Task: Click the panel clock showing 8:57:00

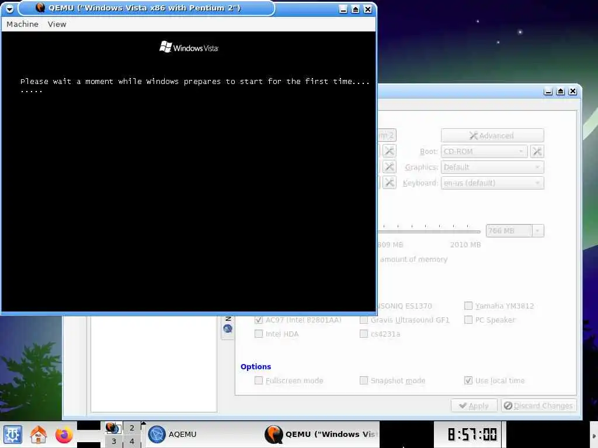Action: 472,434
